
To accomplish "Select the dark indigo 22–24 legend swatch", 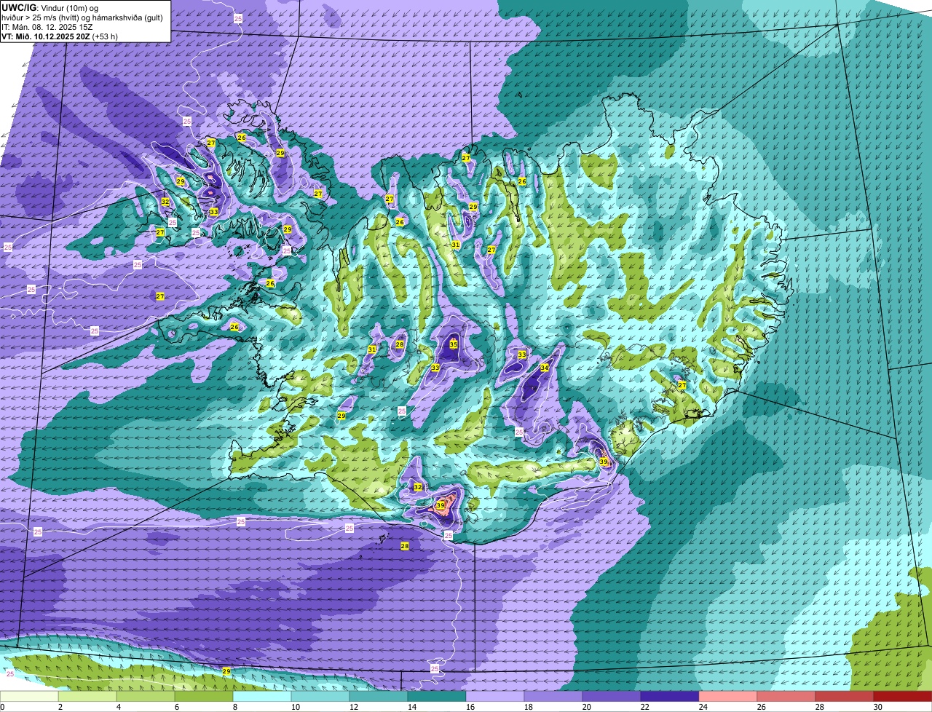I will click(671, 697).
